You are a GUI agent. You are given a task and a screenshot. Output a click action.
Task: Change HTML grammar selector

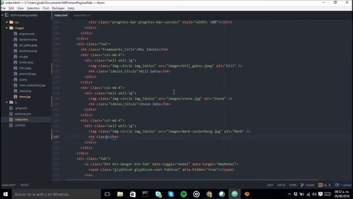(x=293, y=185)
